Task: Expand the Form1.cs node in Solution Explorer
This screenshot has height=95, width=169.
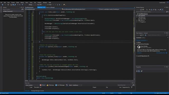Action: tap(137, 20)
